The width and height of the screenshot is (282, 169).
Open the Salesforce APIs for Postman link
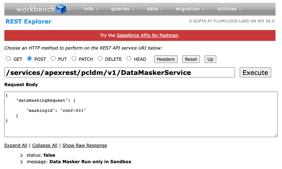pyautogui.click(x=148, y=35)
